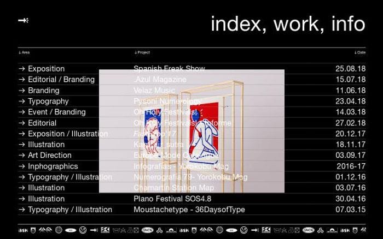Open the Plano Festival SOS4.8 project

(172, 199)
